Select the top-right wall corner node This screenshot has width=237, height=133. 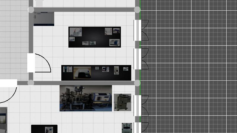point(137,10)
